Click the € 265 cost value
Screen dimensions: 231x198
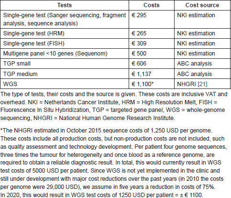coord(139,33)
